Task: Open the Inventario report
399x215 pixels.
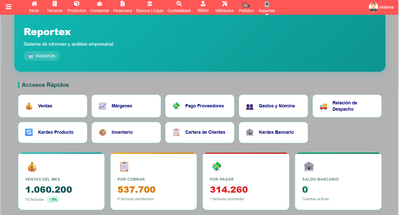Action: point(126,132)
